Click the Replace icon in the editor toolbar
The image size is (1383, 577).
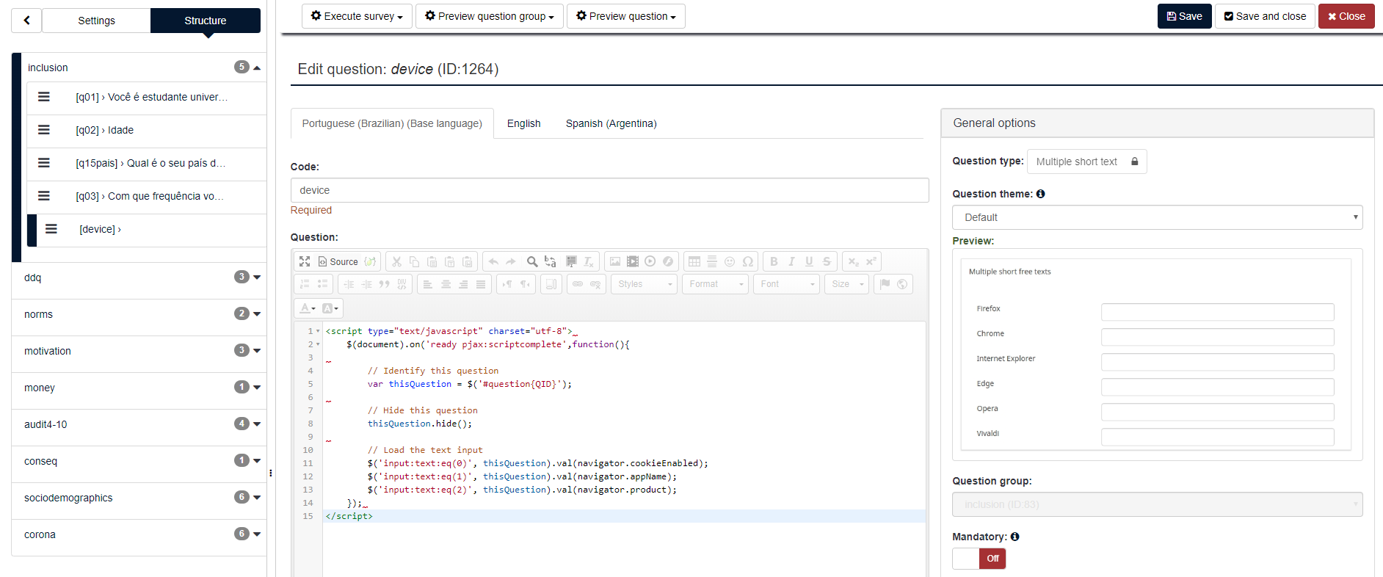pos(550,261)
